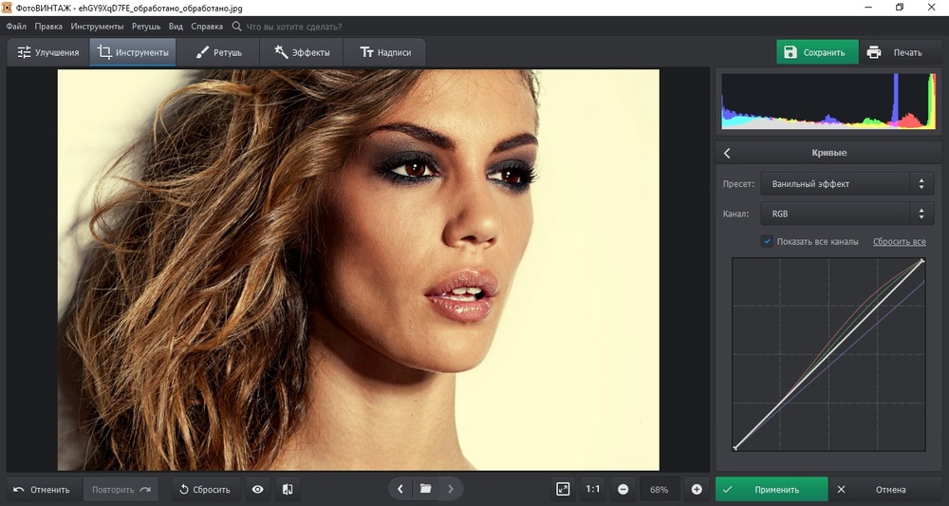The height and width of the screenshot is (506, 949).
Task: Zoom in with the plus icon
Action: (x=697, y=490)
